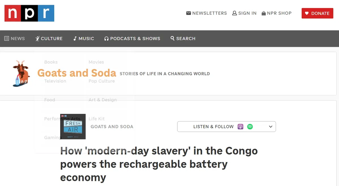This screenshot has width=339, height=186.
Task: Click GOATS AND SODA label near the article
Action: pos(112,127)
